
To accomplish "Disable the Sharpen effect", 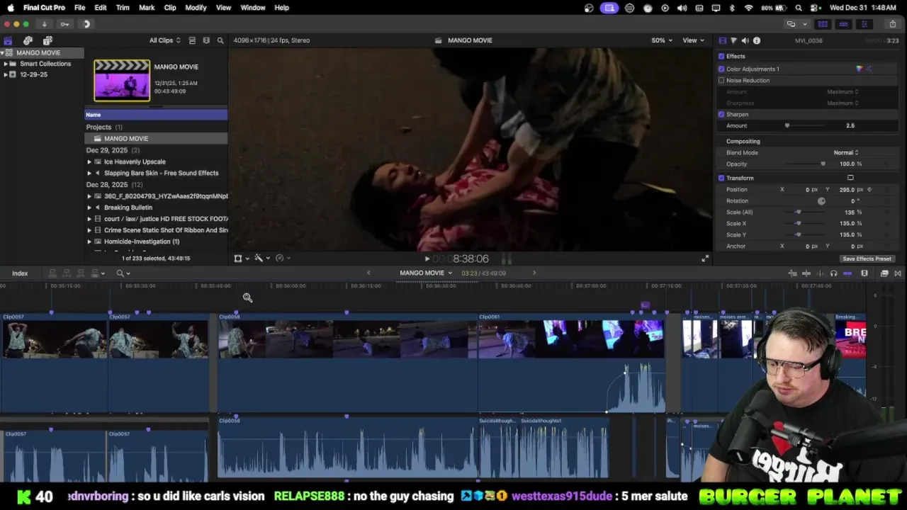I will click(721, 114).
